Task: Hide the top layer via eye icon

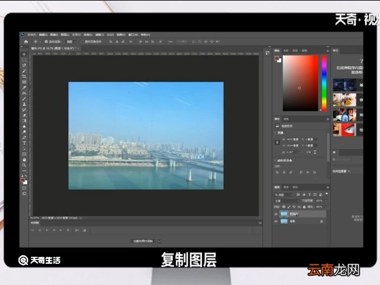Action: pyautogui.click(x=276, y=214)
